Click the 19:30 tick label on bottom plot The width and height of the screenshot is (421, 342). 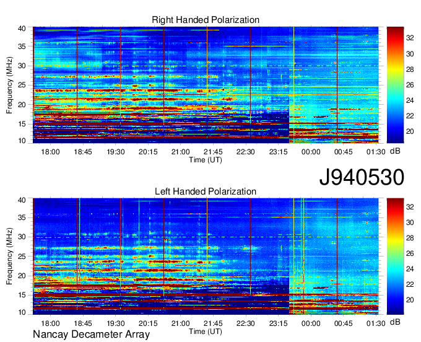coord(115,323)
